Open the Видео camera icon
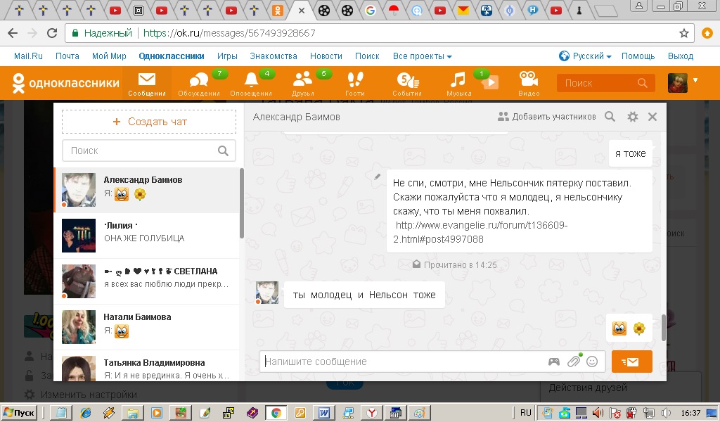The image size is (720, 422). pyautogui.click(x=529, y=82)
